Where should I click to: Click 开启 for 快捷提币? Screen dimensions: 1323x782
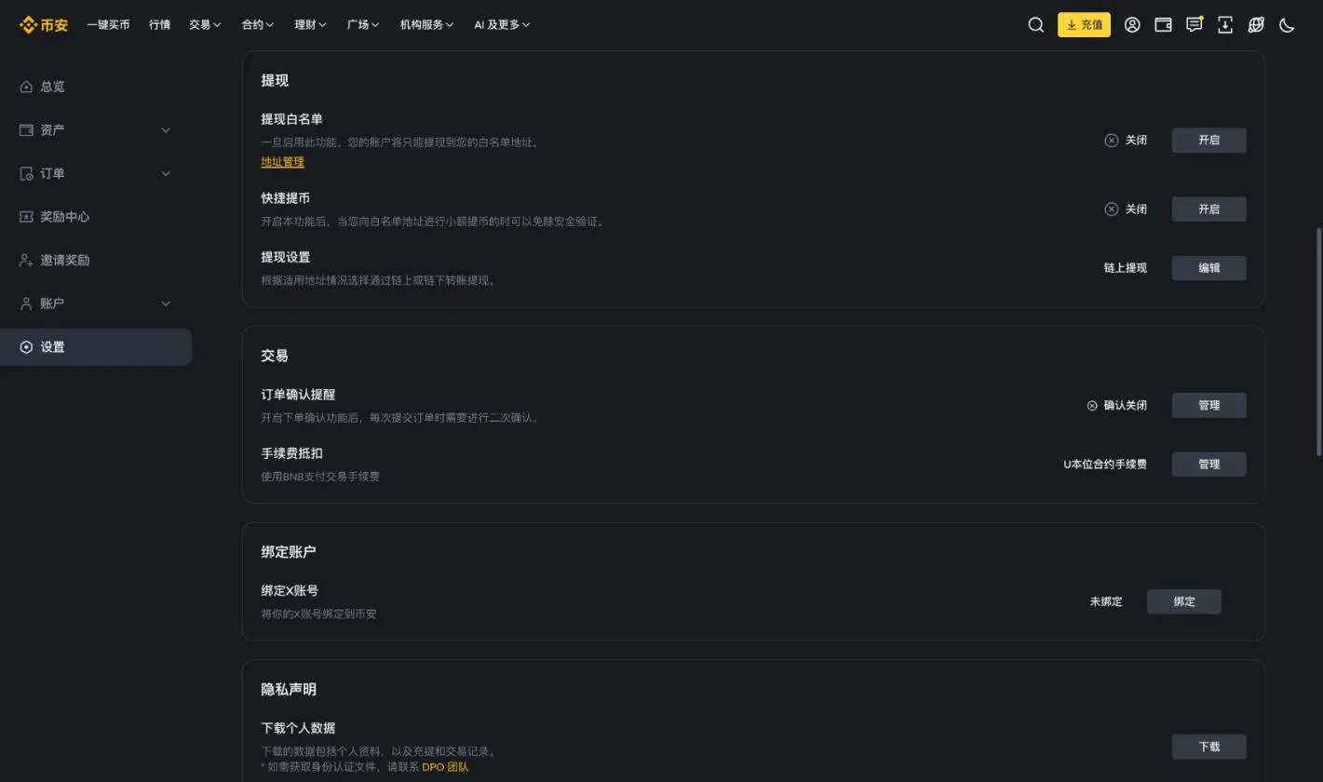tap(1208, 209)
